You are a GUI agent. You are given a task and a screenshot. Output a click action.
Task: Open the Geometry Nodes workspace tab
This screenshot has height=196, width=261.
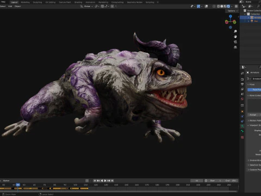135,2
